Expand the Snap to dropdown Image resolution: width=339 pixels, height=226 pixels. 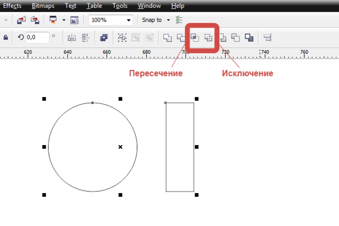(168, 20)
